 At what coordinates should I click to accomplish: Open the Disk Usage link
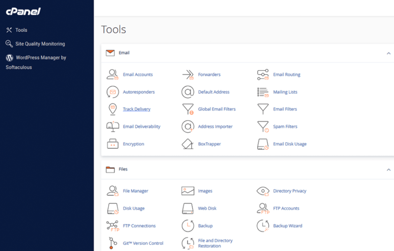click(134, 208)
